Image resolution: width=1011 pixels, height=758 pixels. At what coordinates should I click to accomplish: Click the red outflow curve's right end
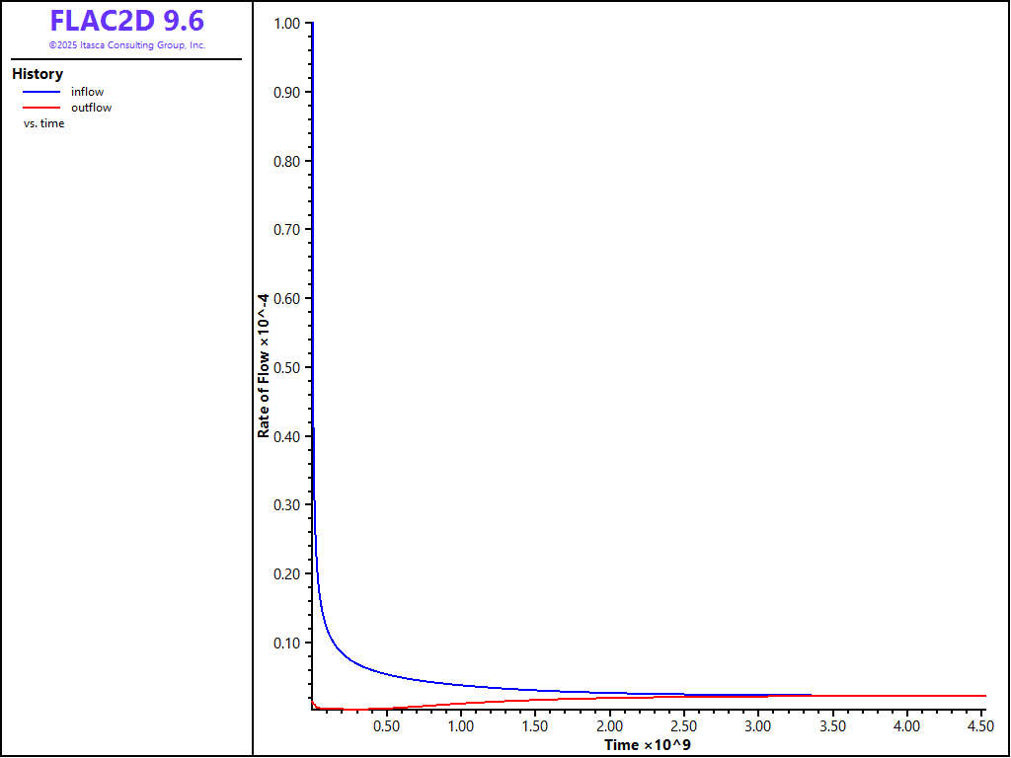tap(982, 696)
